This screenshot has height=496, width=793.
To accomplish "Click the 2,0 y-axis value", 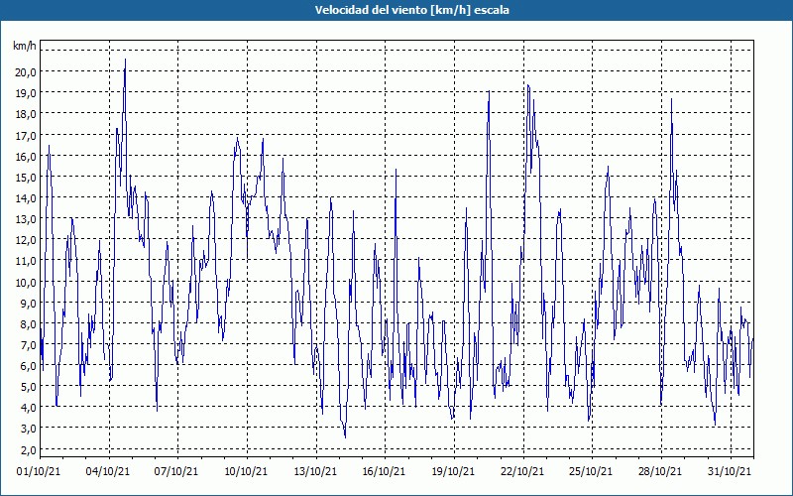I will tap(28, 450).
